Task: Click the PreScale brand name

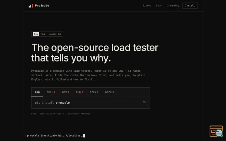Action: click(x=42, y=6)
